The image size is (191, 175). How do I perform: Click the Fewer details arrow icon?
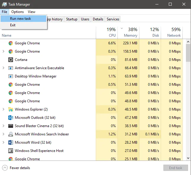point(5,168)
